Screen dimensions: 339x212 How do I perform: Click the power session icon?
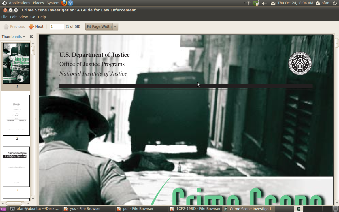334,3
